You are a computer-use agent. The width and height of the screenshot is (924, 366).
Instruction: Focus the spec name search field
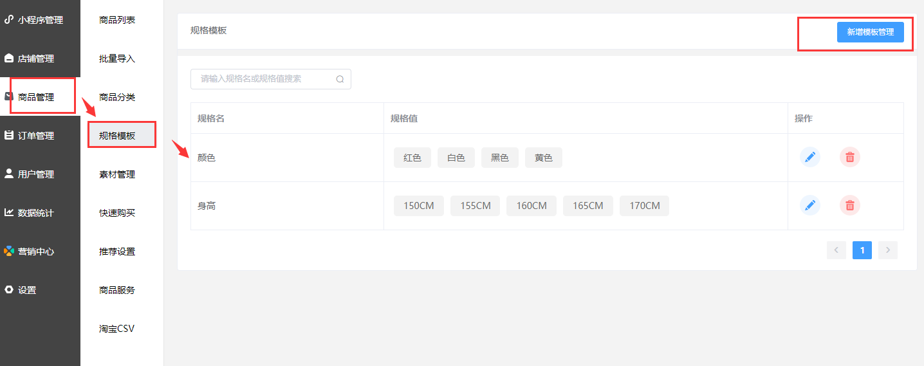(x=270, y=79)
